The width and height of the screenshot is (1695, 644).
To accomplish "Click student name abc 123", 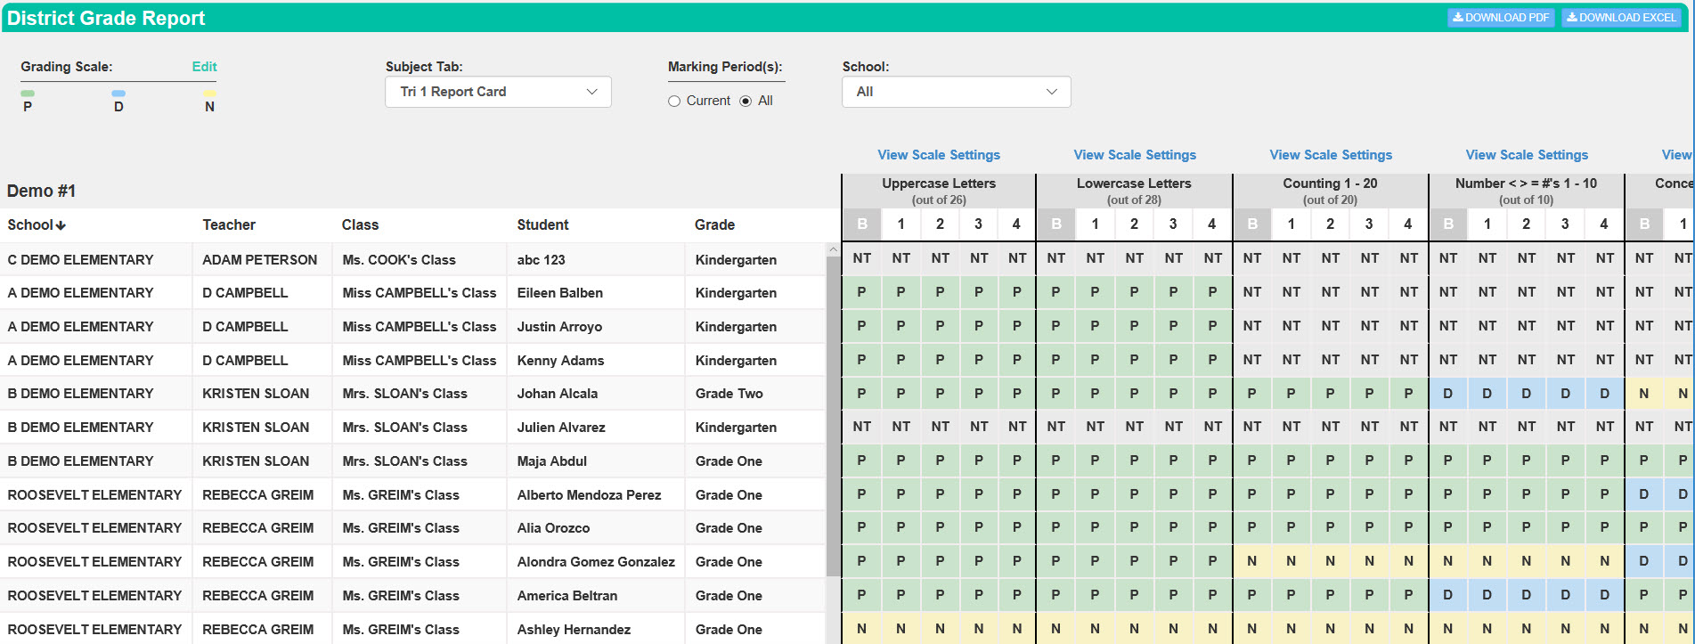I will point(541,260).
